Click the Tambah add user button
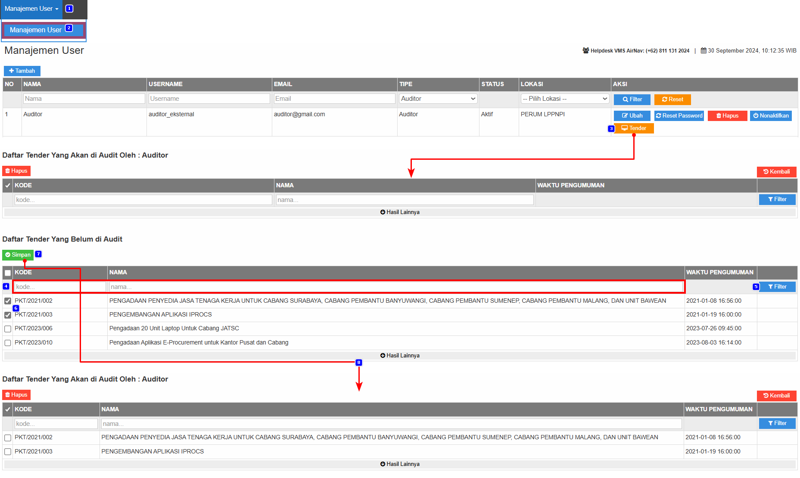Screen dimensions: 800x478 click(x=22, y=71)
